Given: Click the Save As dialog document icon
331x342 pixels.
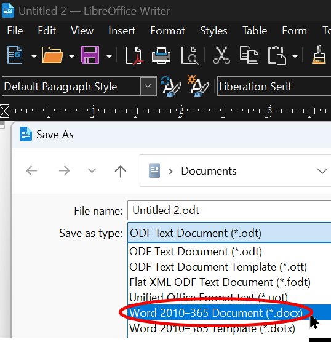Looking at the screenshot, I should click(26, 134).
